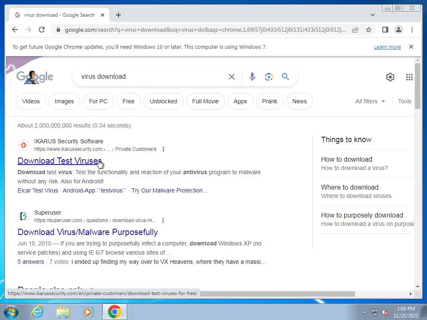
Task: Click the scrollbar down arrow
Action: [417, 287]
